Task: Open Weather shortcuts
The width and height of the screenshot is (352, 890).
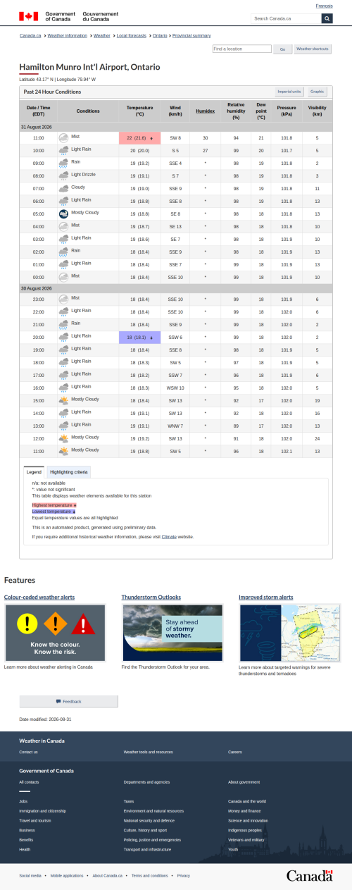Action: pos(313,49)
